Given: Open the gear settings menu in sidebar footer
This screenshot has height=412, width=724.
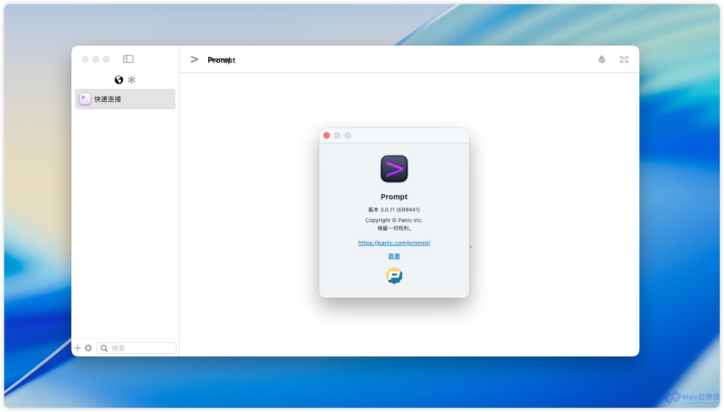Looking at the screenshot, I should pyautogui.click(x=88, y=348).
